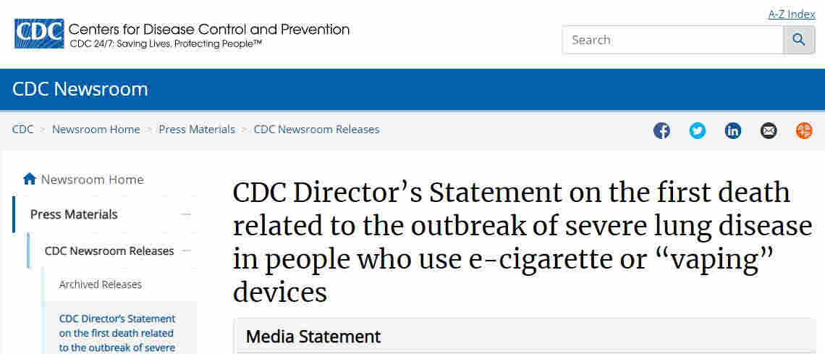Open Press Materials breadcrumb link
Viewport: 825px width, 354px height.
click(197, 130)
